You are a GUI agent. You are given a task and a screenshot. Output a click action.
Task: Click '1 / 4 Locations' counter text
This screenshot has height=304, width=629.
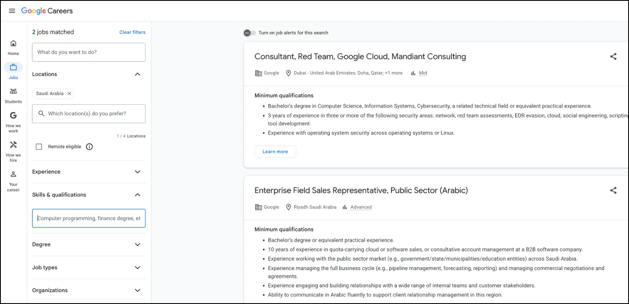[x=131, y=136]
